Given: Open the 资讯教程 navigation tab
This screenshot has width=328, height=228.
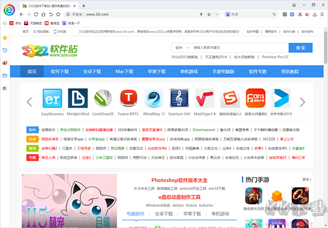Looking at the screenshot, I should coord(290,71).
